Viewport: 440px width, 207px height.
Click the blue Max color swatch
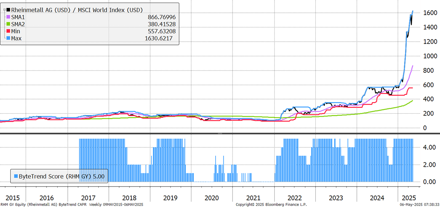tap(8, 38)
